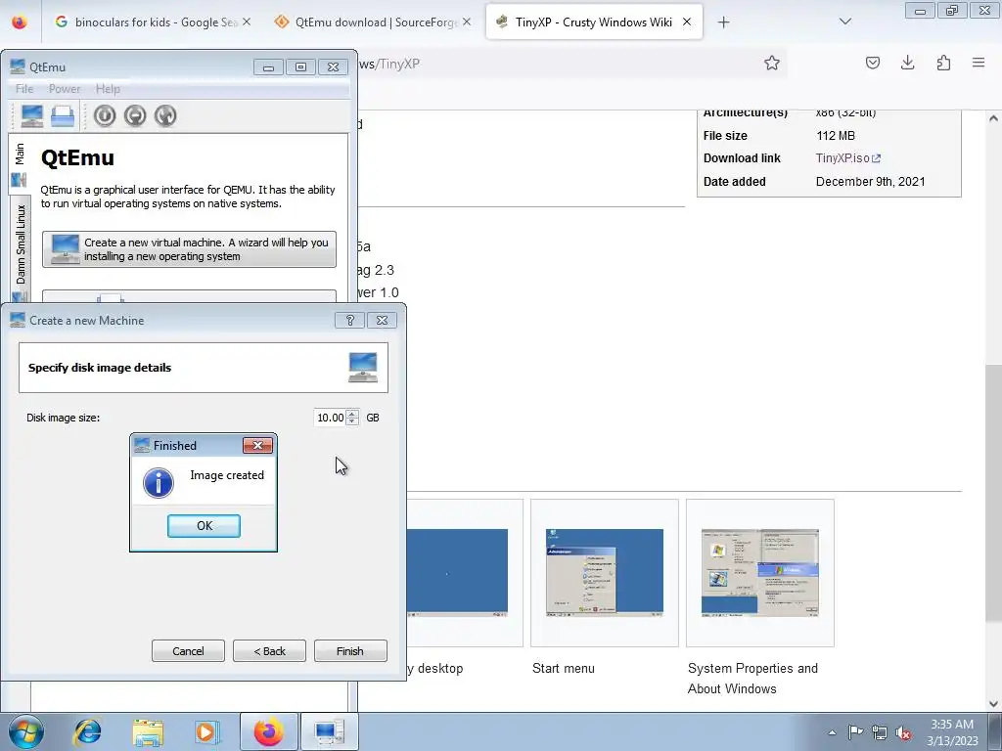Click the Action Center flag tray icon
Image resolution: width=1002 pixels, height=751 pixels.
click(x=855, y=732)
